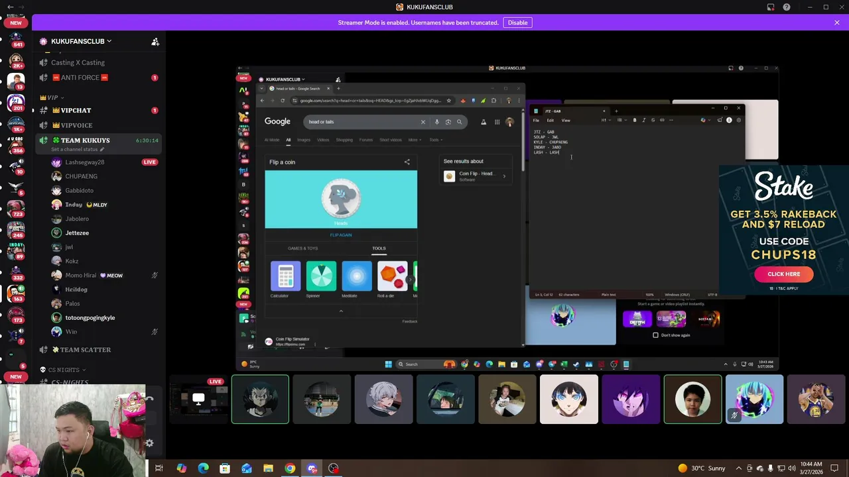Collapse the VIP channel category
This screenshot has height=477, width=849.
point(52,97)
